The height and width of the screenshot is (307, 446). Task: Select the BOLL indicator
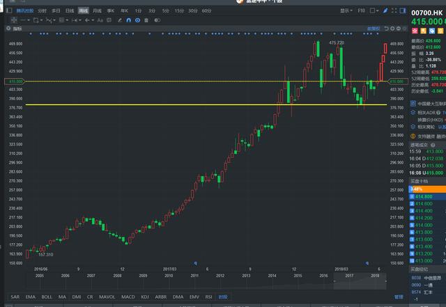[47, 297]
